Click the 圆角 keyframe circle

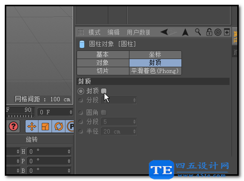pos(80,112)
